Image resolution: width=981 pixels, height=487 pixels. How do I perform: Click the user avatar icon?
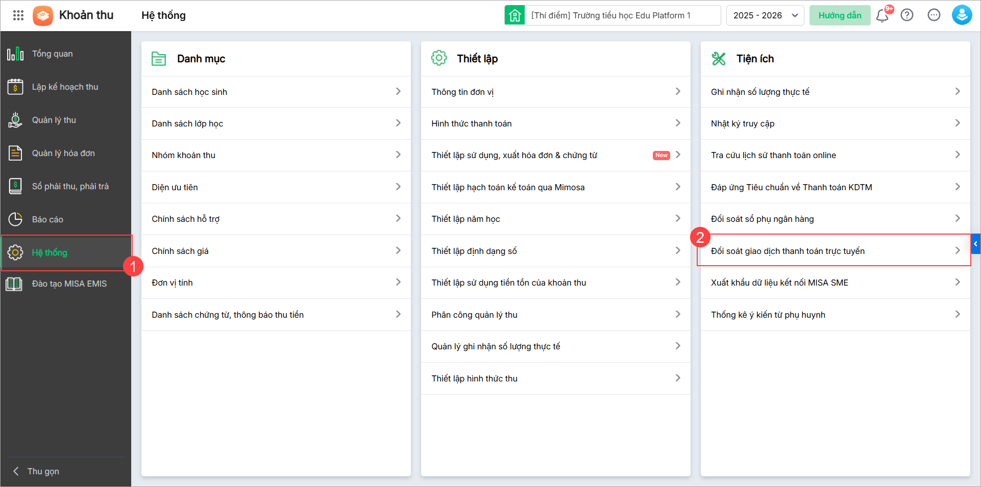(x=962, y=15)
